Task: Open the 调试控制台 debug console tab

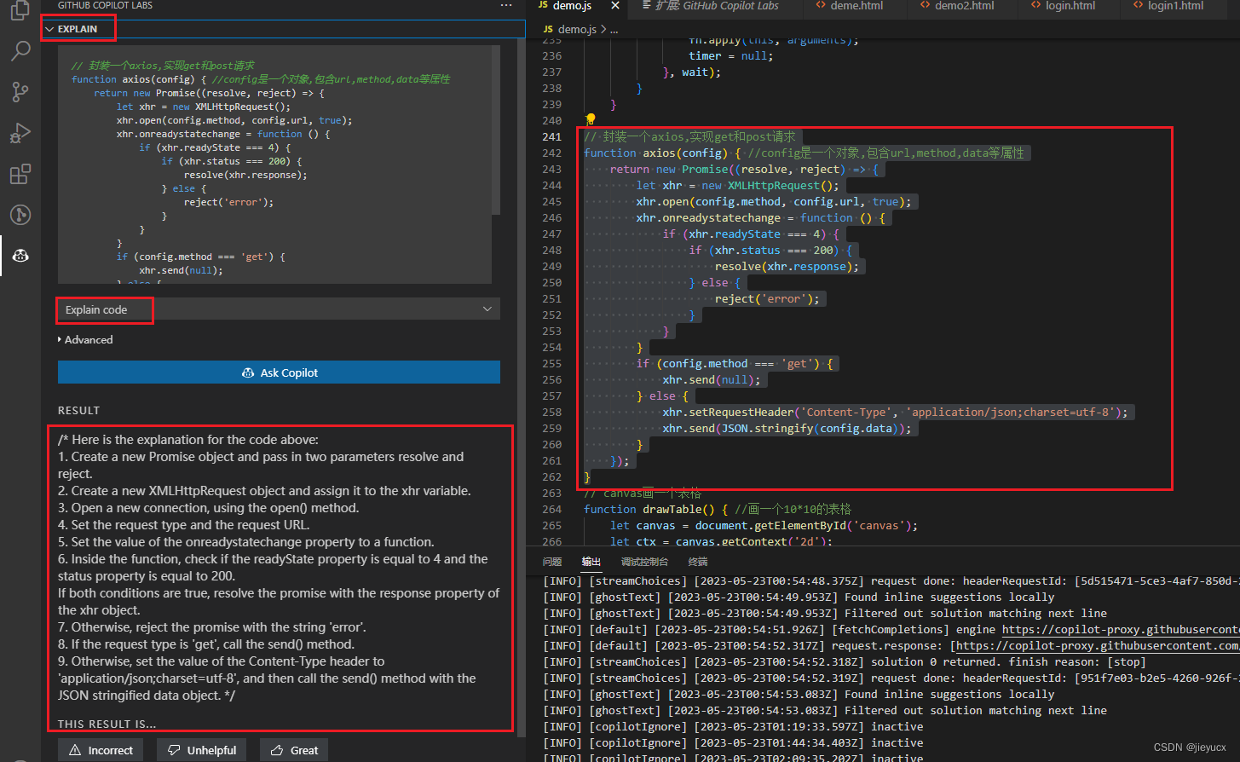Action: (644, 562)
